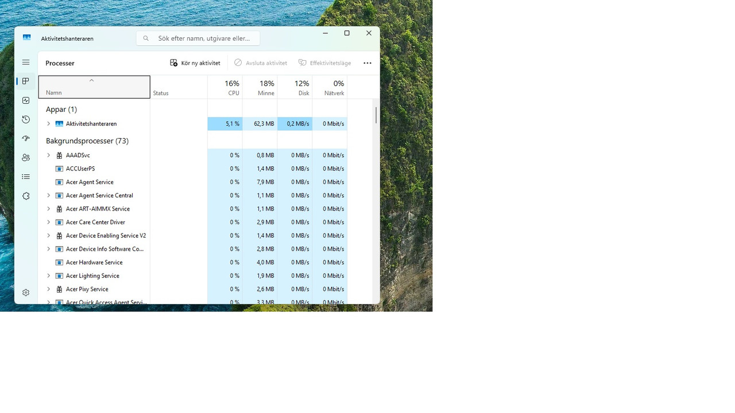Screen dimensions: 735x413
Task: Click the AAADSvc process icon
Action: click(x=59, y=155)
